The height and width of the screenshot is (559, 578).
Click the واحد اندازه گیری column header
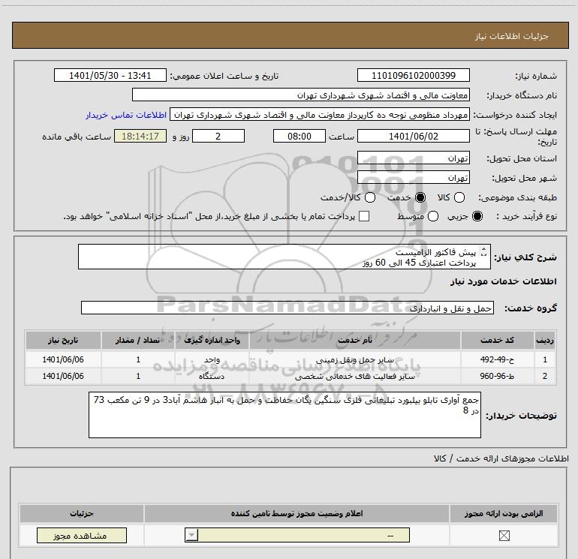click(x=212, y=340)
